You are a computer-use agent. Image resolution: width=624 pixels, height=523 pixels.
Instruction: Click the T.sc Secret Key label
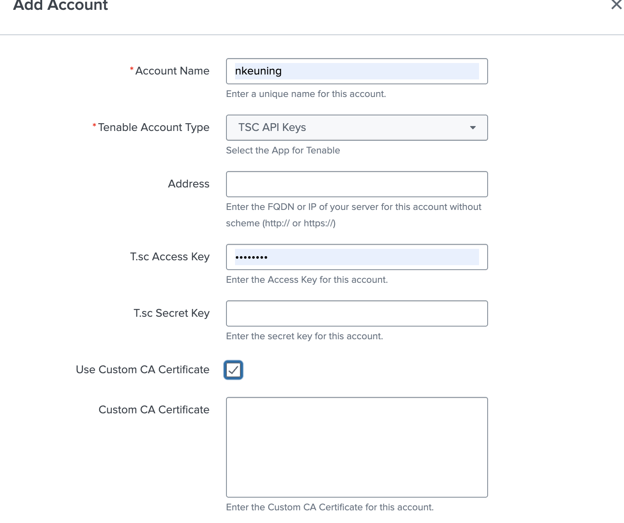(171, 313)
